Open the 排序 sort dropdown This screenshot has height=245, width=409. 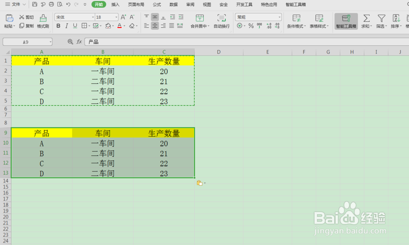tap(396, 21)
